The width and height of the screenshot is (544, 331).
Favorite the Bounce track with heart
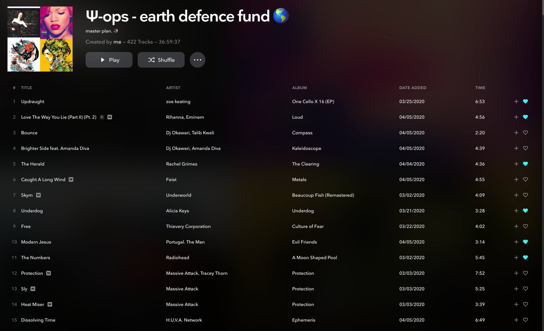click(525, 133)
